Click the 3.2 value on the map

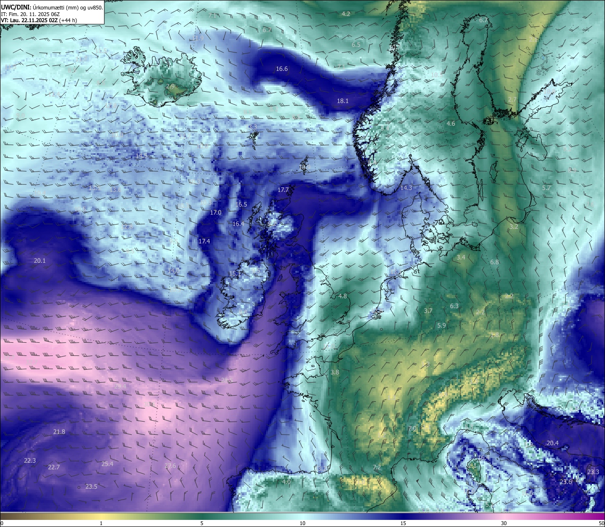514,227
